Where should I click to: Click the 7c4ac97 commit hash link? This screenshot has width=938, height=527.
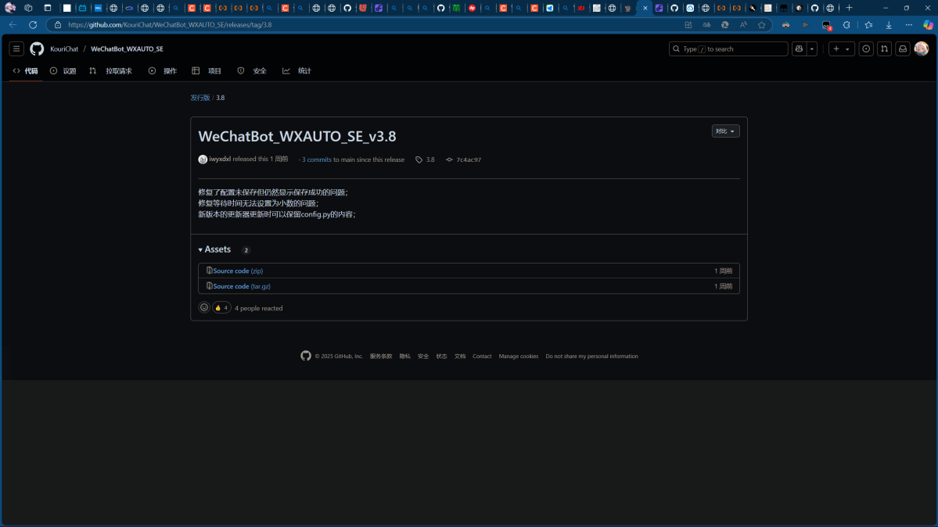(x=468, y=160)
